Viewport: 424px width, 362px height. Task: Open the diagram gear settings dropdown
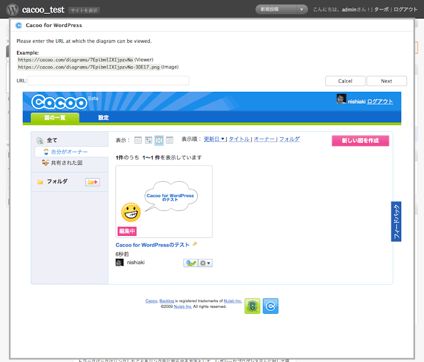[205, 263]
